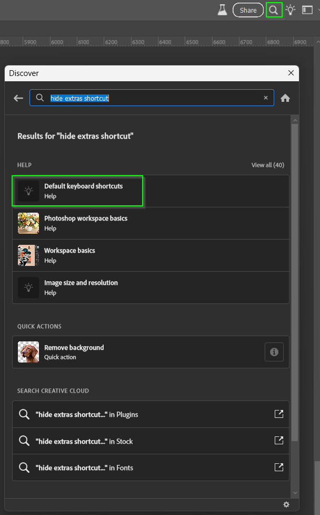320x515 pixels.
Task: Open external link icon for Plugins search
Action: coord(279,414)
